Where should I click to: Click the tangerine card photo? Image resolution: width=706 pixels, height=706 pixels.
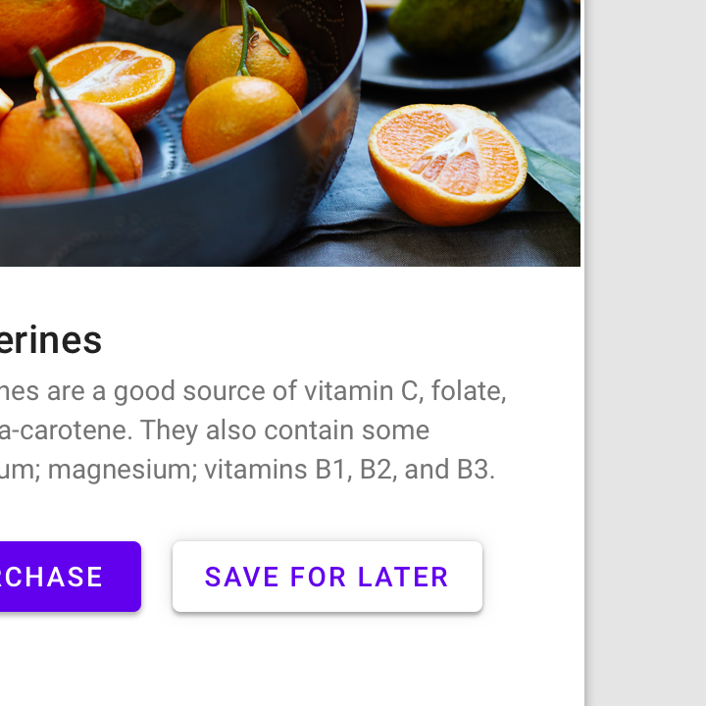click(290, 132)
